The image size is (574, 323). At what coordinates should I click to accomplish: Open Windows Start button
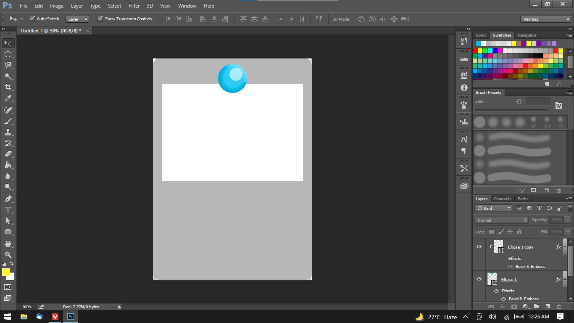point(8,317)
